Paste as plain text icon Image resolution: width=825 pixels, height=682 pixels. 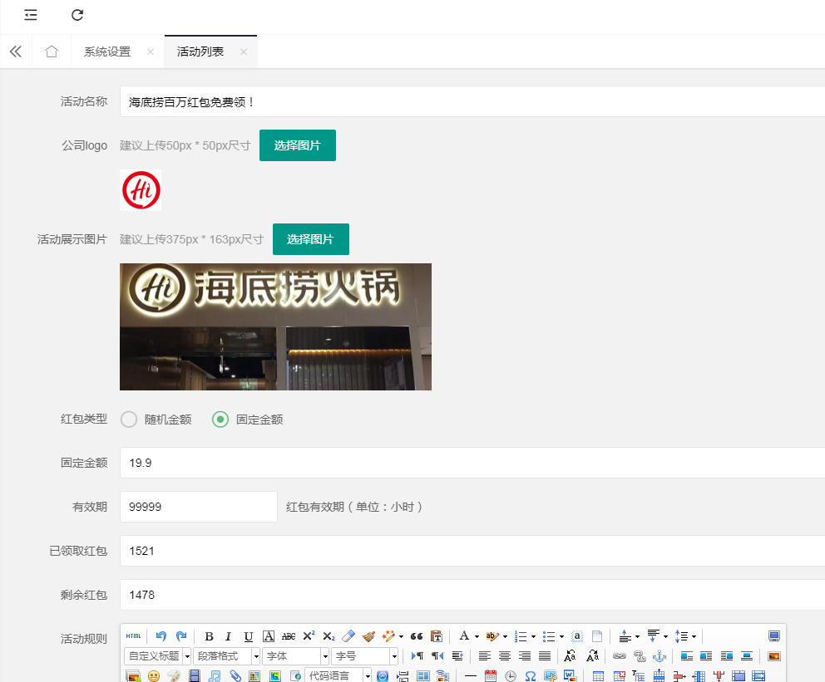pyautogui.click(x=436, y=636)
